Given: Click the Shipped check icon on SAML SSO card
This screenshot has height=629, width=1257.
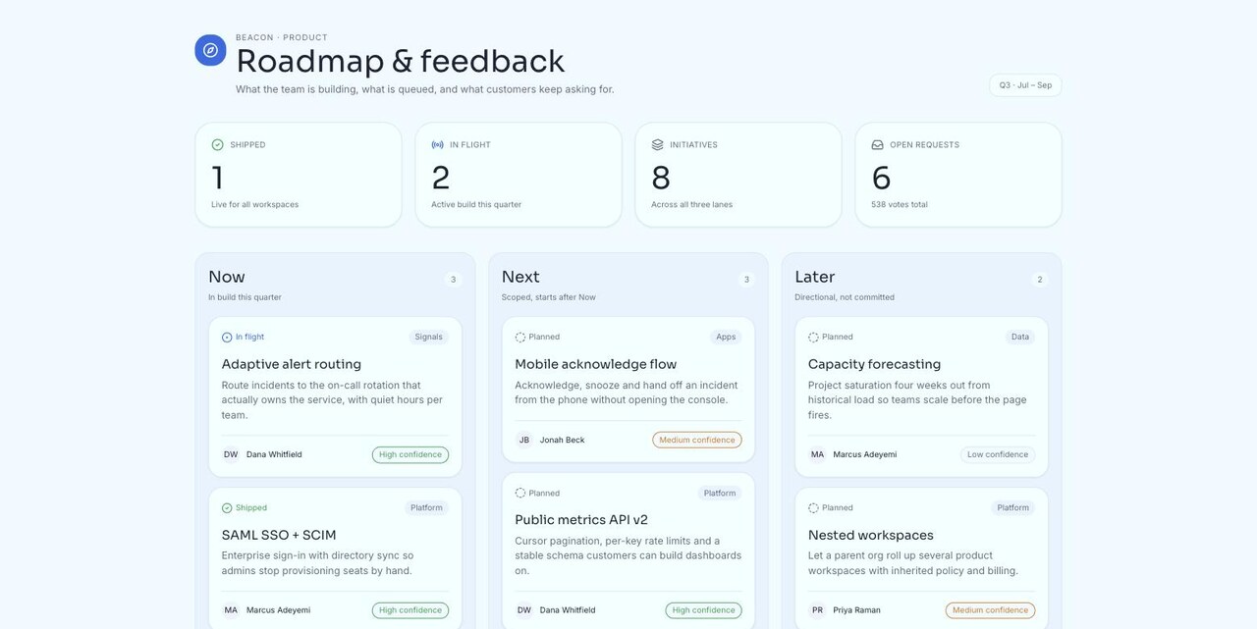Looking at the screenshot, I should [x=227, y=508].
